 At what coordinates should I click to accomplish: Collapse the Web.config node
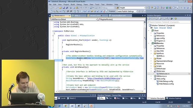[151, 79]
